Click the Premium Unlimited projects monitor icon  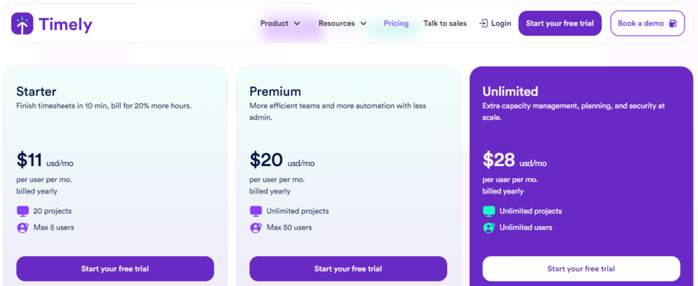(256, 211)
